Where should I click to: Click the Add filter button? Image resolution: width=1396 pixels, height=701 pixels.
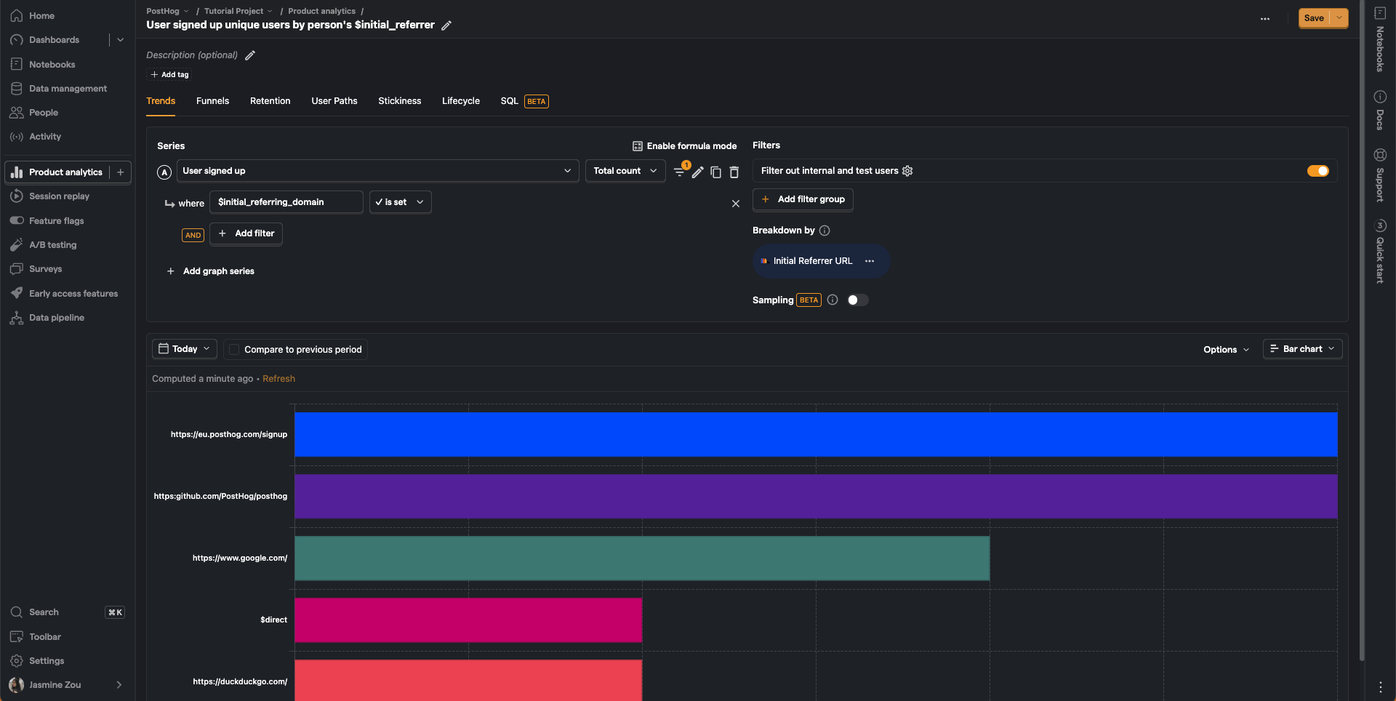[x=246, y=233]
